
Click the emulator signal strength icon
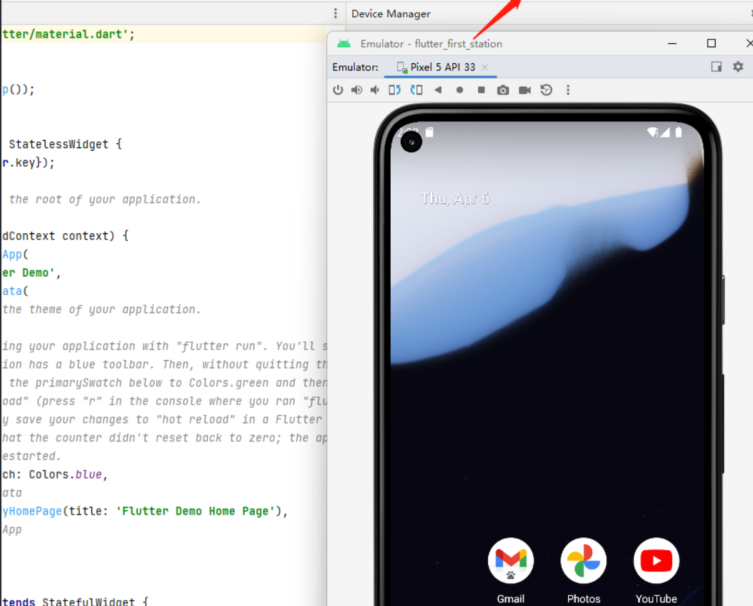(x=665, y=133)
